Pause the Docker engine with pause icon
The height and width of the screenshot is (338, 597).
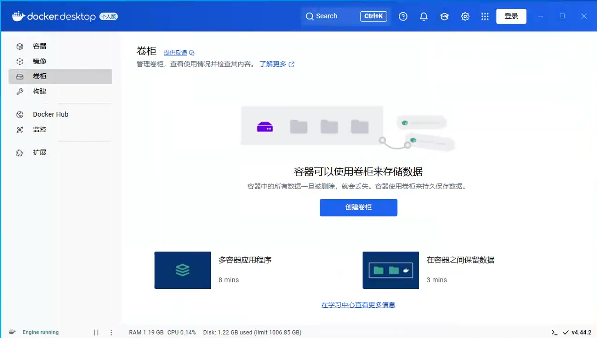point(96,332)
